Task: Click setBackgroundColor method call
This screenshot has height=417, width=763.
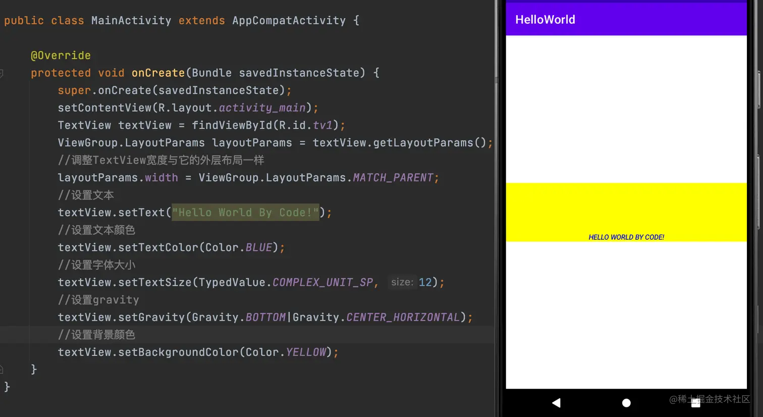Action: coord(178,352)
